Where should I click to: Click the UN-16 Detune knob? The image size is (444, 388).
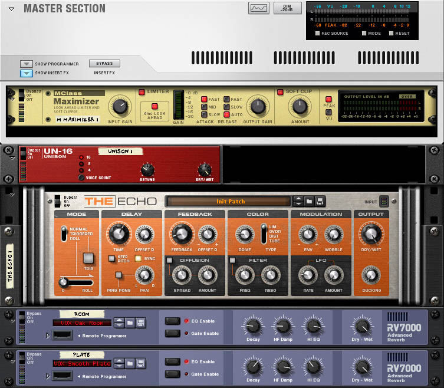147,170
